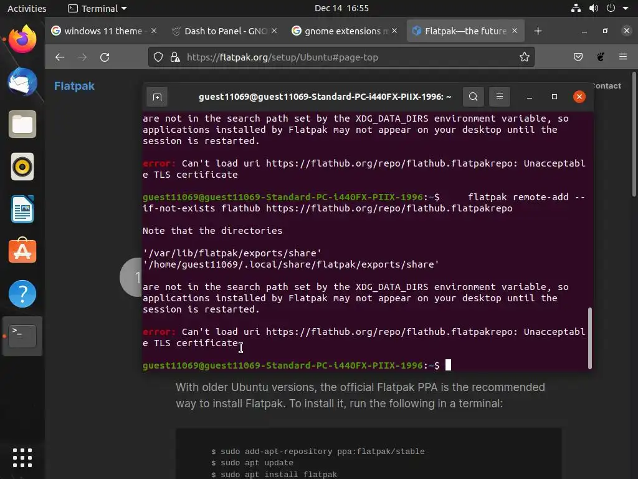638x479 pixels.
Task: Open the Firefox hamburger application menu
Action: click(x=623, y=57)
